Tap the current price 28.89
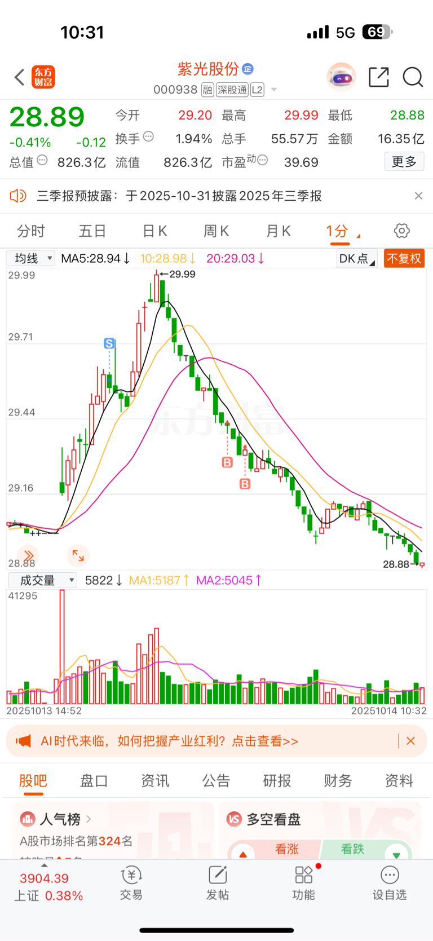This screenshot has width=433, height=941. click(47, 117)
